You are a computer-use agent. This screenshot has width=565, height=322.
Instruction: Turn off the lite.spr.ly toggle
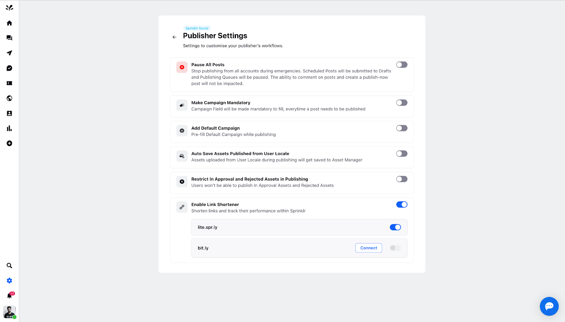(x=395, y=227)
